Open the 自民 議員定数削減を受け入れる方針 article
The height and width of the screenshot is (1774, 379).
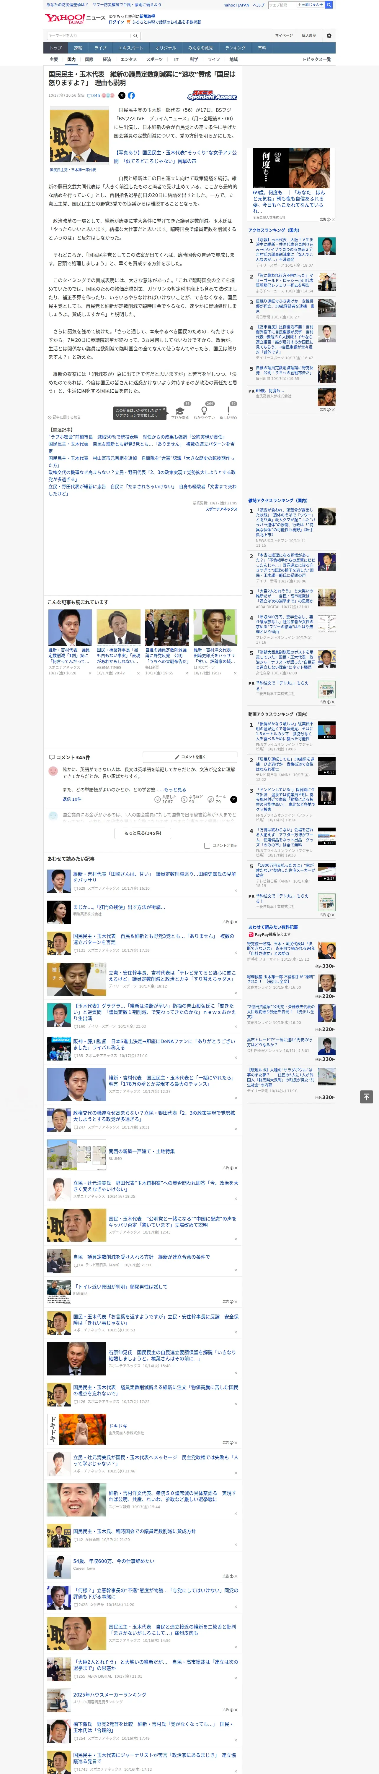click(142, 1257)
